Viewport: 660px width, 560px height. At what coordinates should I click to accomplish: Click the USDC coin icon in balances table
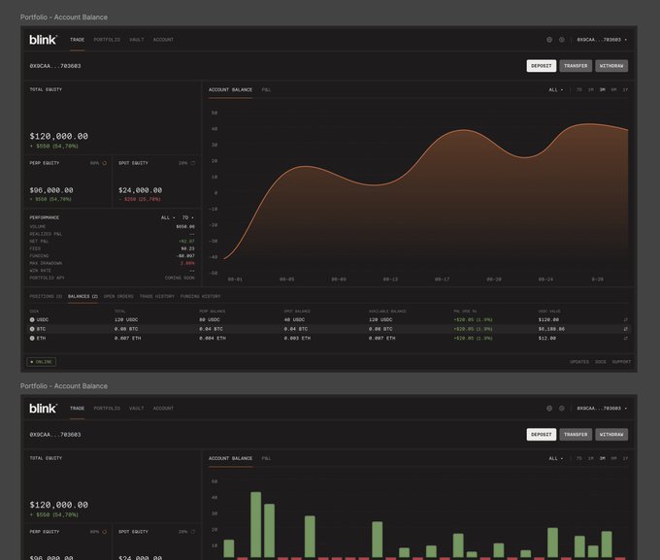click(x=32, y=319)
